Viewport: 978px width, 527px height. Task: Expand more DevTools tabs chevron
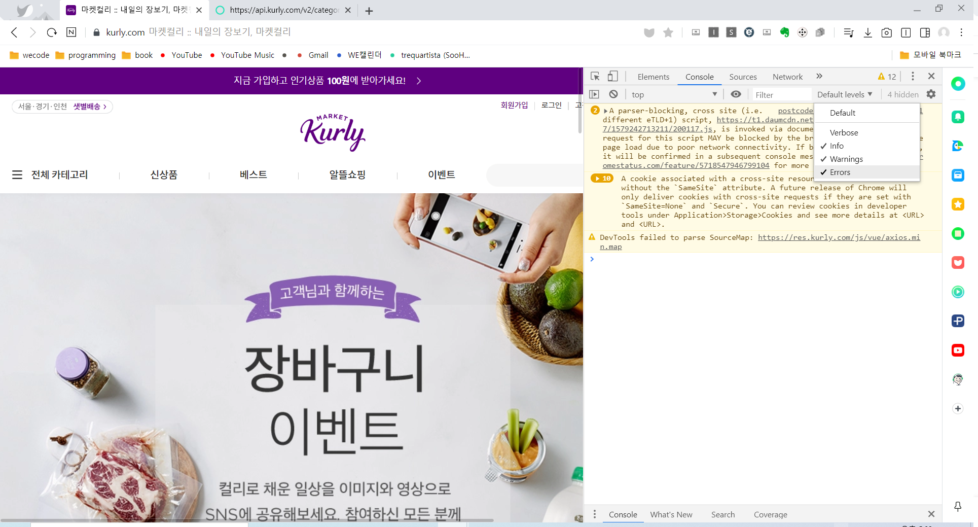(x=819, y=76)
